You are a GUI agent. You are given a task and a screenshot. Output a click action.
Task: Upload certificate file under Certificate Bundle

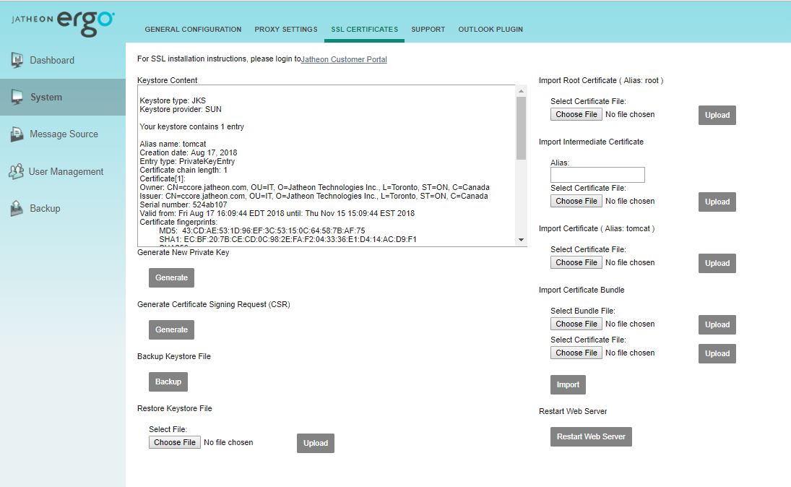[717, 353]
